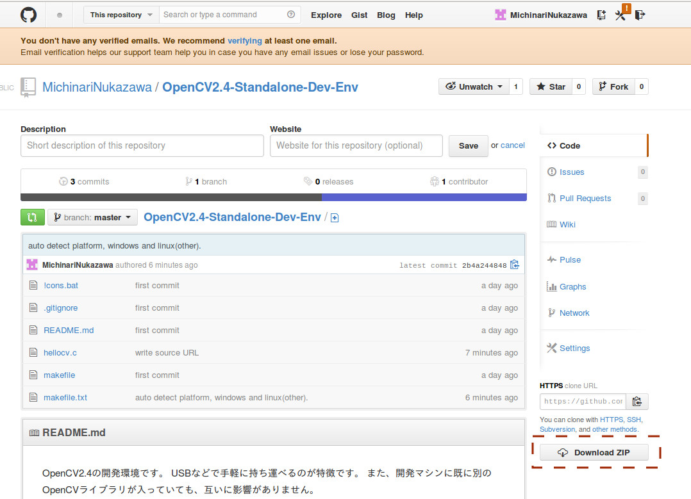
Task: Click green compare and review button
Action: 33,217
